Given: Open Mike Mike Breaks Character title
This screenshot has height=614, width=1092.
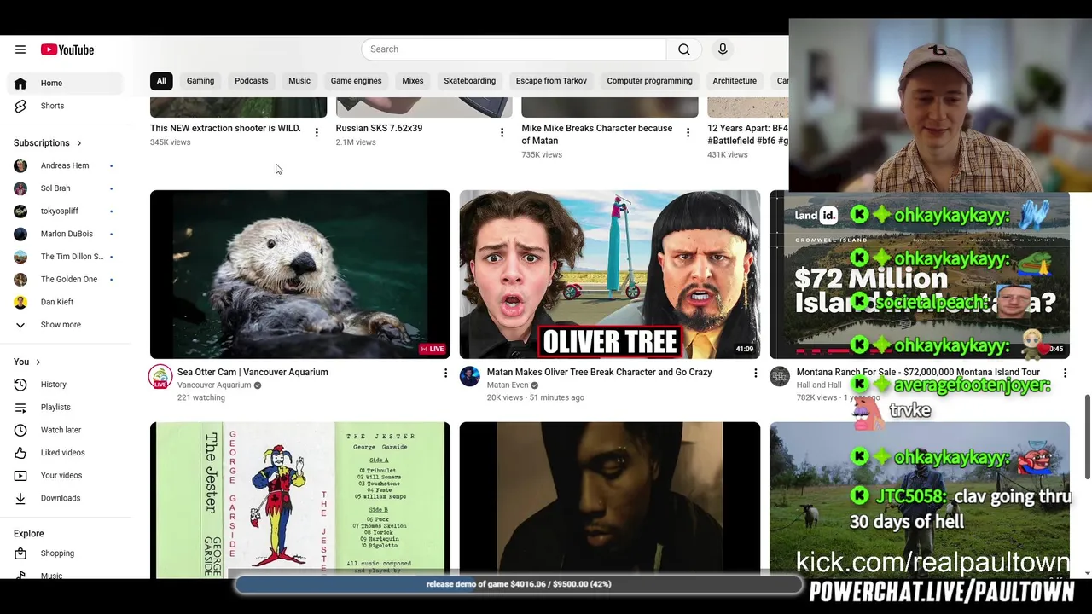Looking at the screenshot, I should (x=597, y=134).
